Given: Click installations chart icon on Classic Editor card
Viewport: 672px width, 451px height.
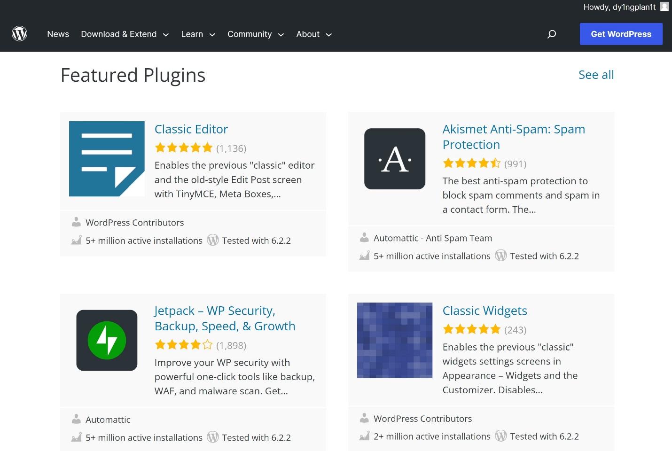Looking at the screenshot, I should click(x=76, y=241).
